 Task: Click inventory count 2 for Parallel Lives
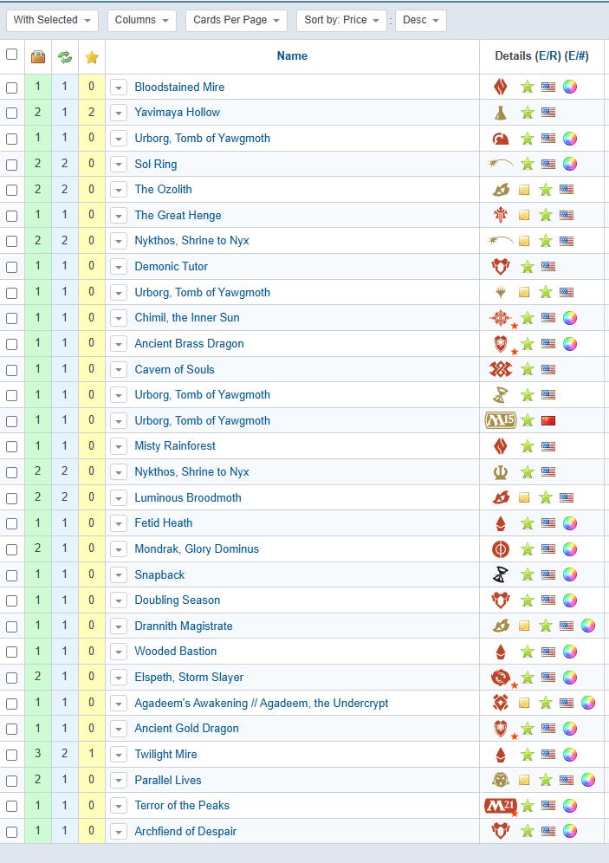click(37, 779)
